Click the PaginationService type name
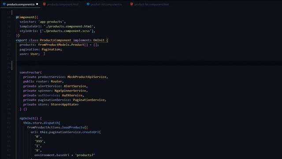This screenshot has height=159, width=282. tap(89, 100)
